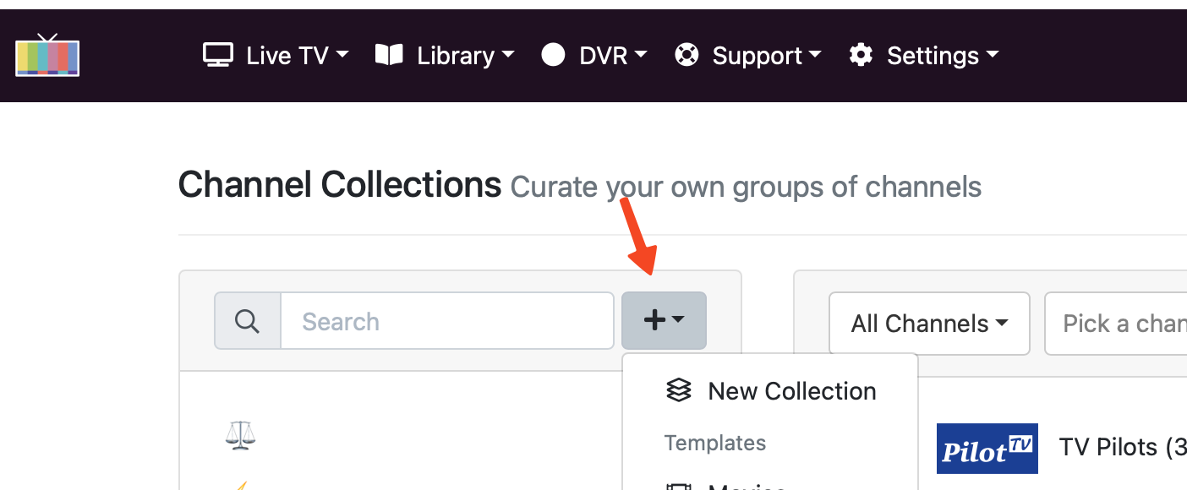The width and height of the screenshot is (1187, 490).
Task: Click the Pilot TV channel logo thumbnail
Action: tap(987, 449)
